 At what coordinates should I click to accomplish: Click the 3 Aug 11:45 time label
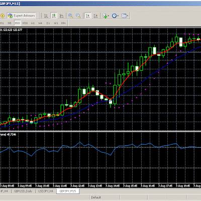(x=60, y=186)
